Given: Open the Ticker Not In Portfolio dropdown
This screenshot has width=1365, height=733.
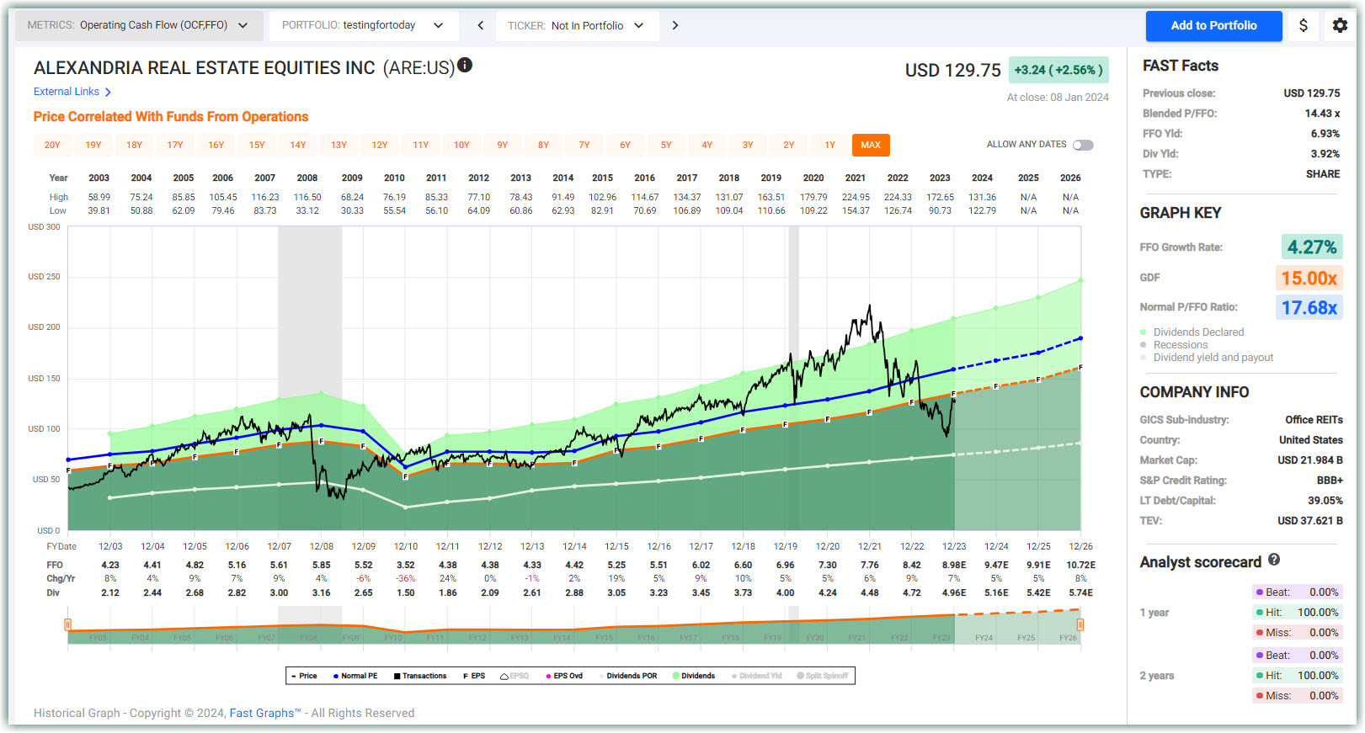Looking at the screenshot, I should [x=577, y=25].
